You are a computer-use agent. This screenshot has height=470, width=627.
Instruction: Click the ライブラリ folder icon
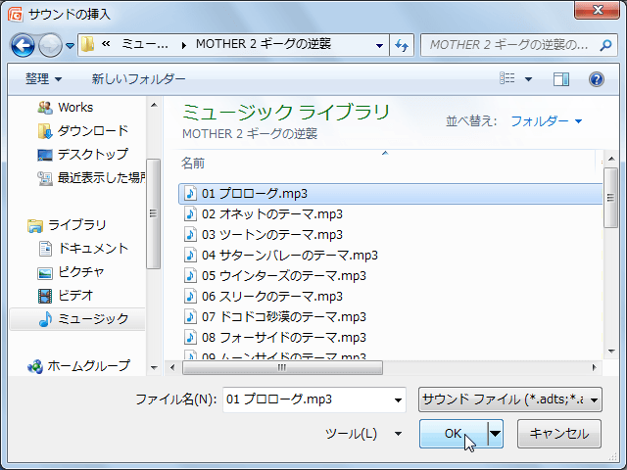click(x=35, y=225)
